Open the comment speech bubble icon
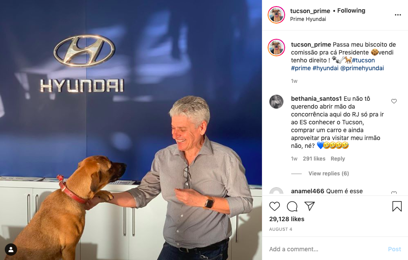 coord(292,206)
